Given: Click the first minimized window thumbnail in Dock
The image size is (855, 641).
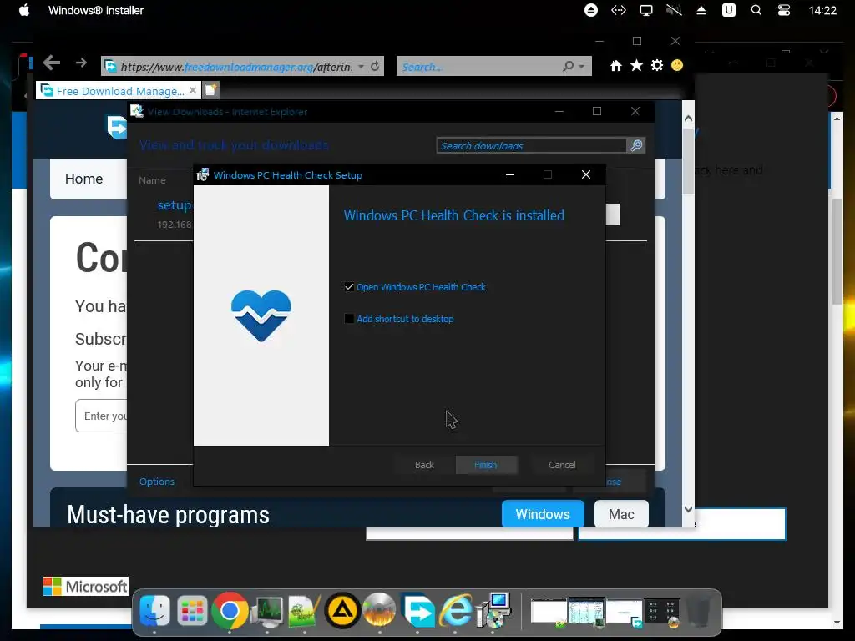Looking at the screenshot, I should [x=549, y=612].
